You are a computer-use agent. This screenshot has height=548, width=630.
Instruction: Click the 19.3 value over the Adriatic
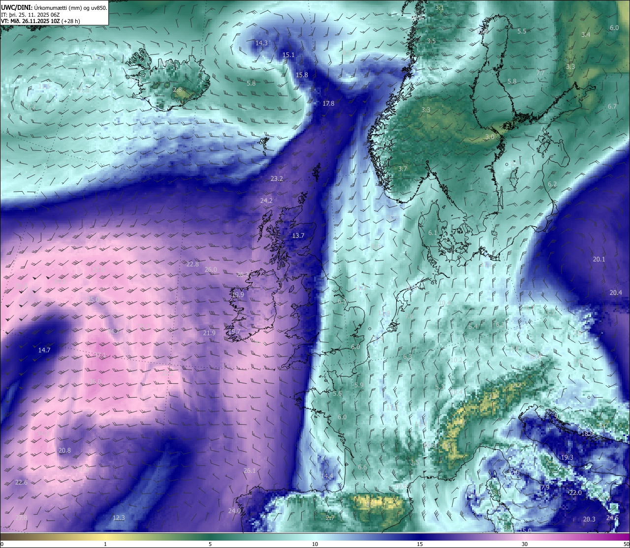tap(567, 457)
